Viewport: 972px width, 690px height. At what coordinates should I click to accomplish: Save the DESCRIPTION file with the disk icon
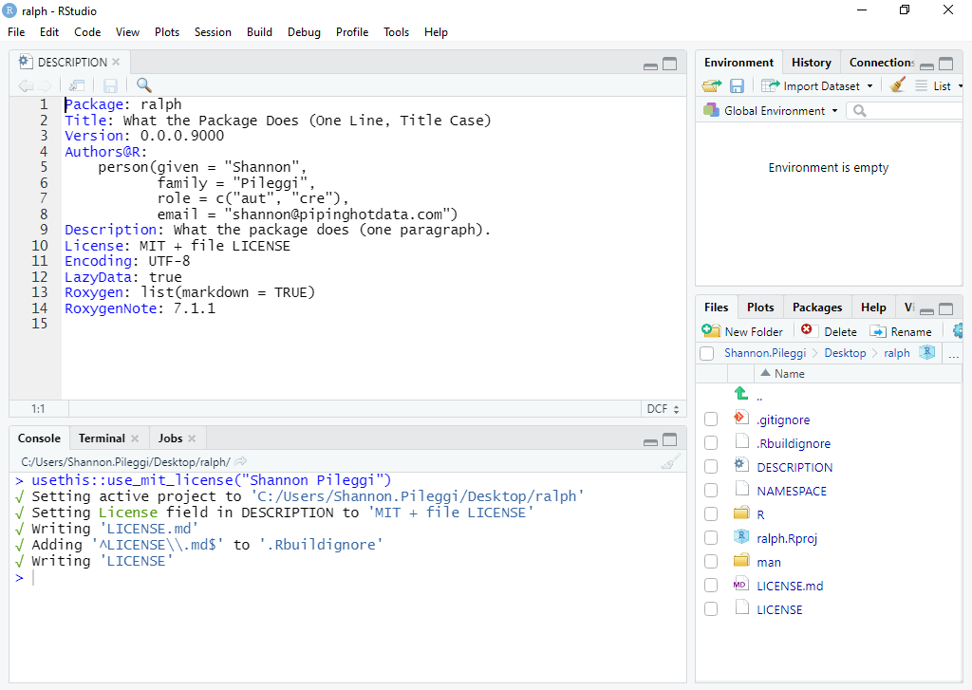(x=110, y=85)
